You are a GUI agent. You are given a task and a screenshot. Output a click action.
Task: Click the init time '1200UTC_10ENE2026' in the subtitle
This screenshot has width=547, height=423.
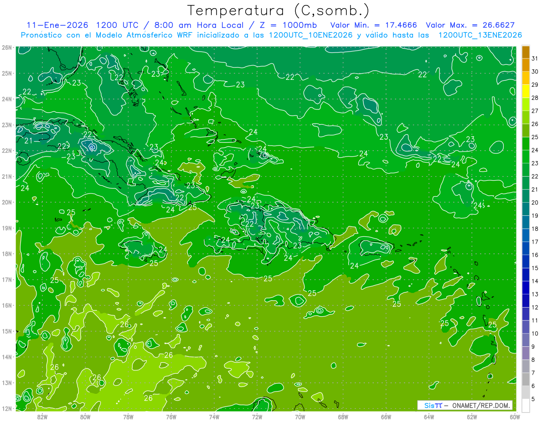(311, 35)
